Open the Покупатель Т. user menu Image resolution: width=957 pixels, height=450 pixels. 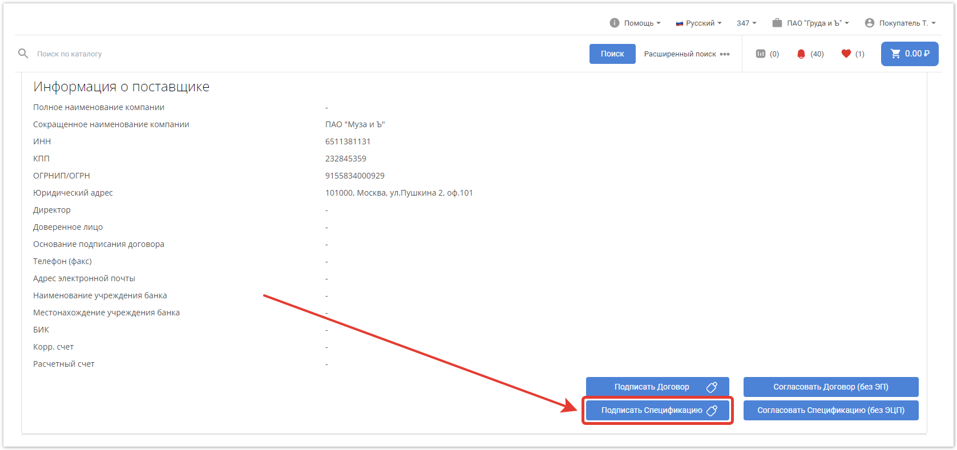tap(907, 23)
